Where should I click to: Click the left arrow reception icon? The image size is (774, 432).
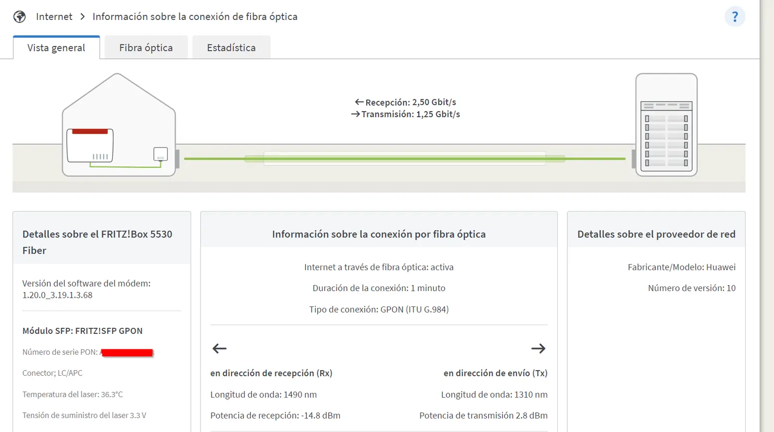[x=220, y=348]
